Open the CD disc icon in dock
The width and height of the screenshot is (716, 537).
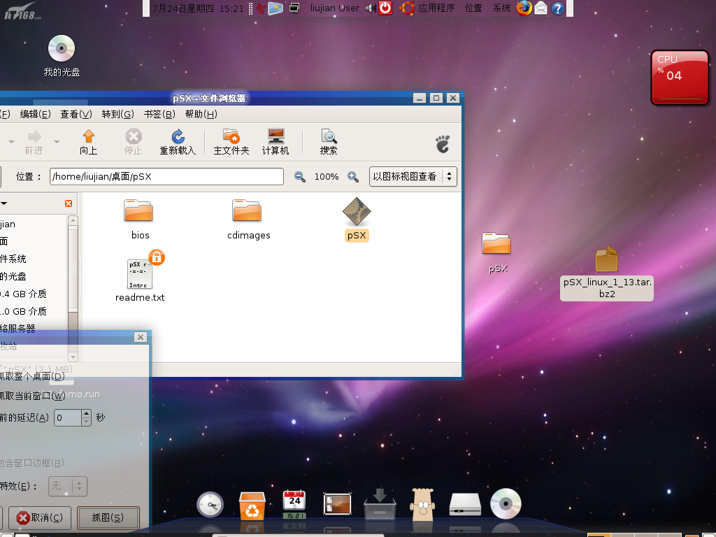pyautogui.click(x=506, y=503)
